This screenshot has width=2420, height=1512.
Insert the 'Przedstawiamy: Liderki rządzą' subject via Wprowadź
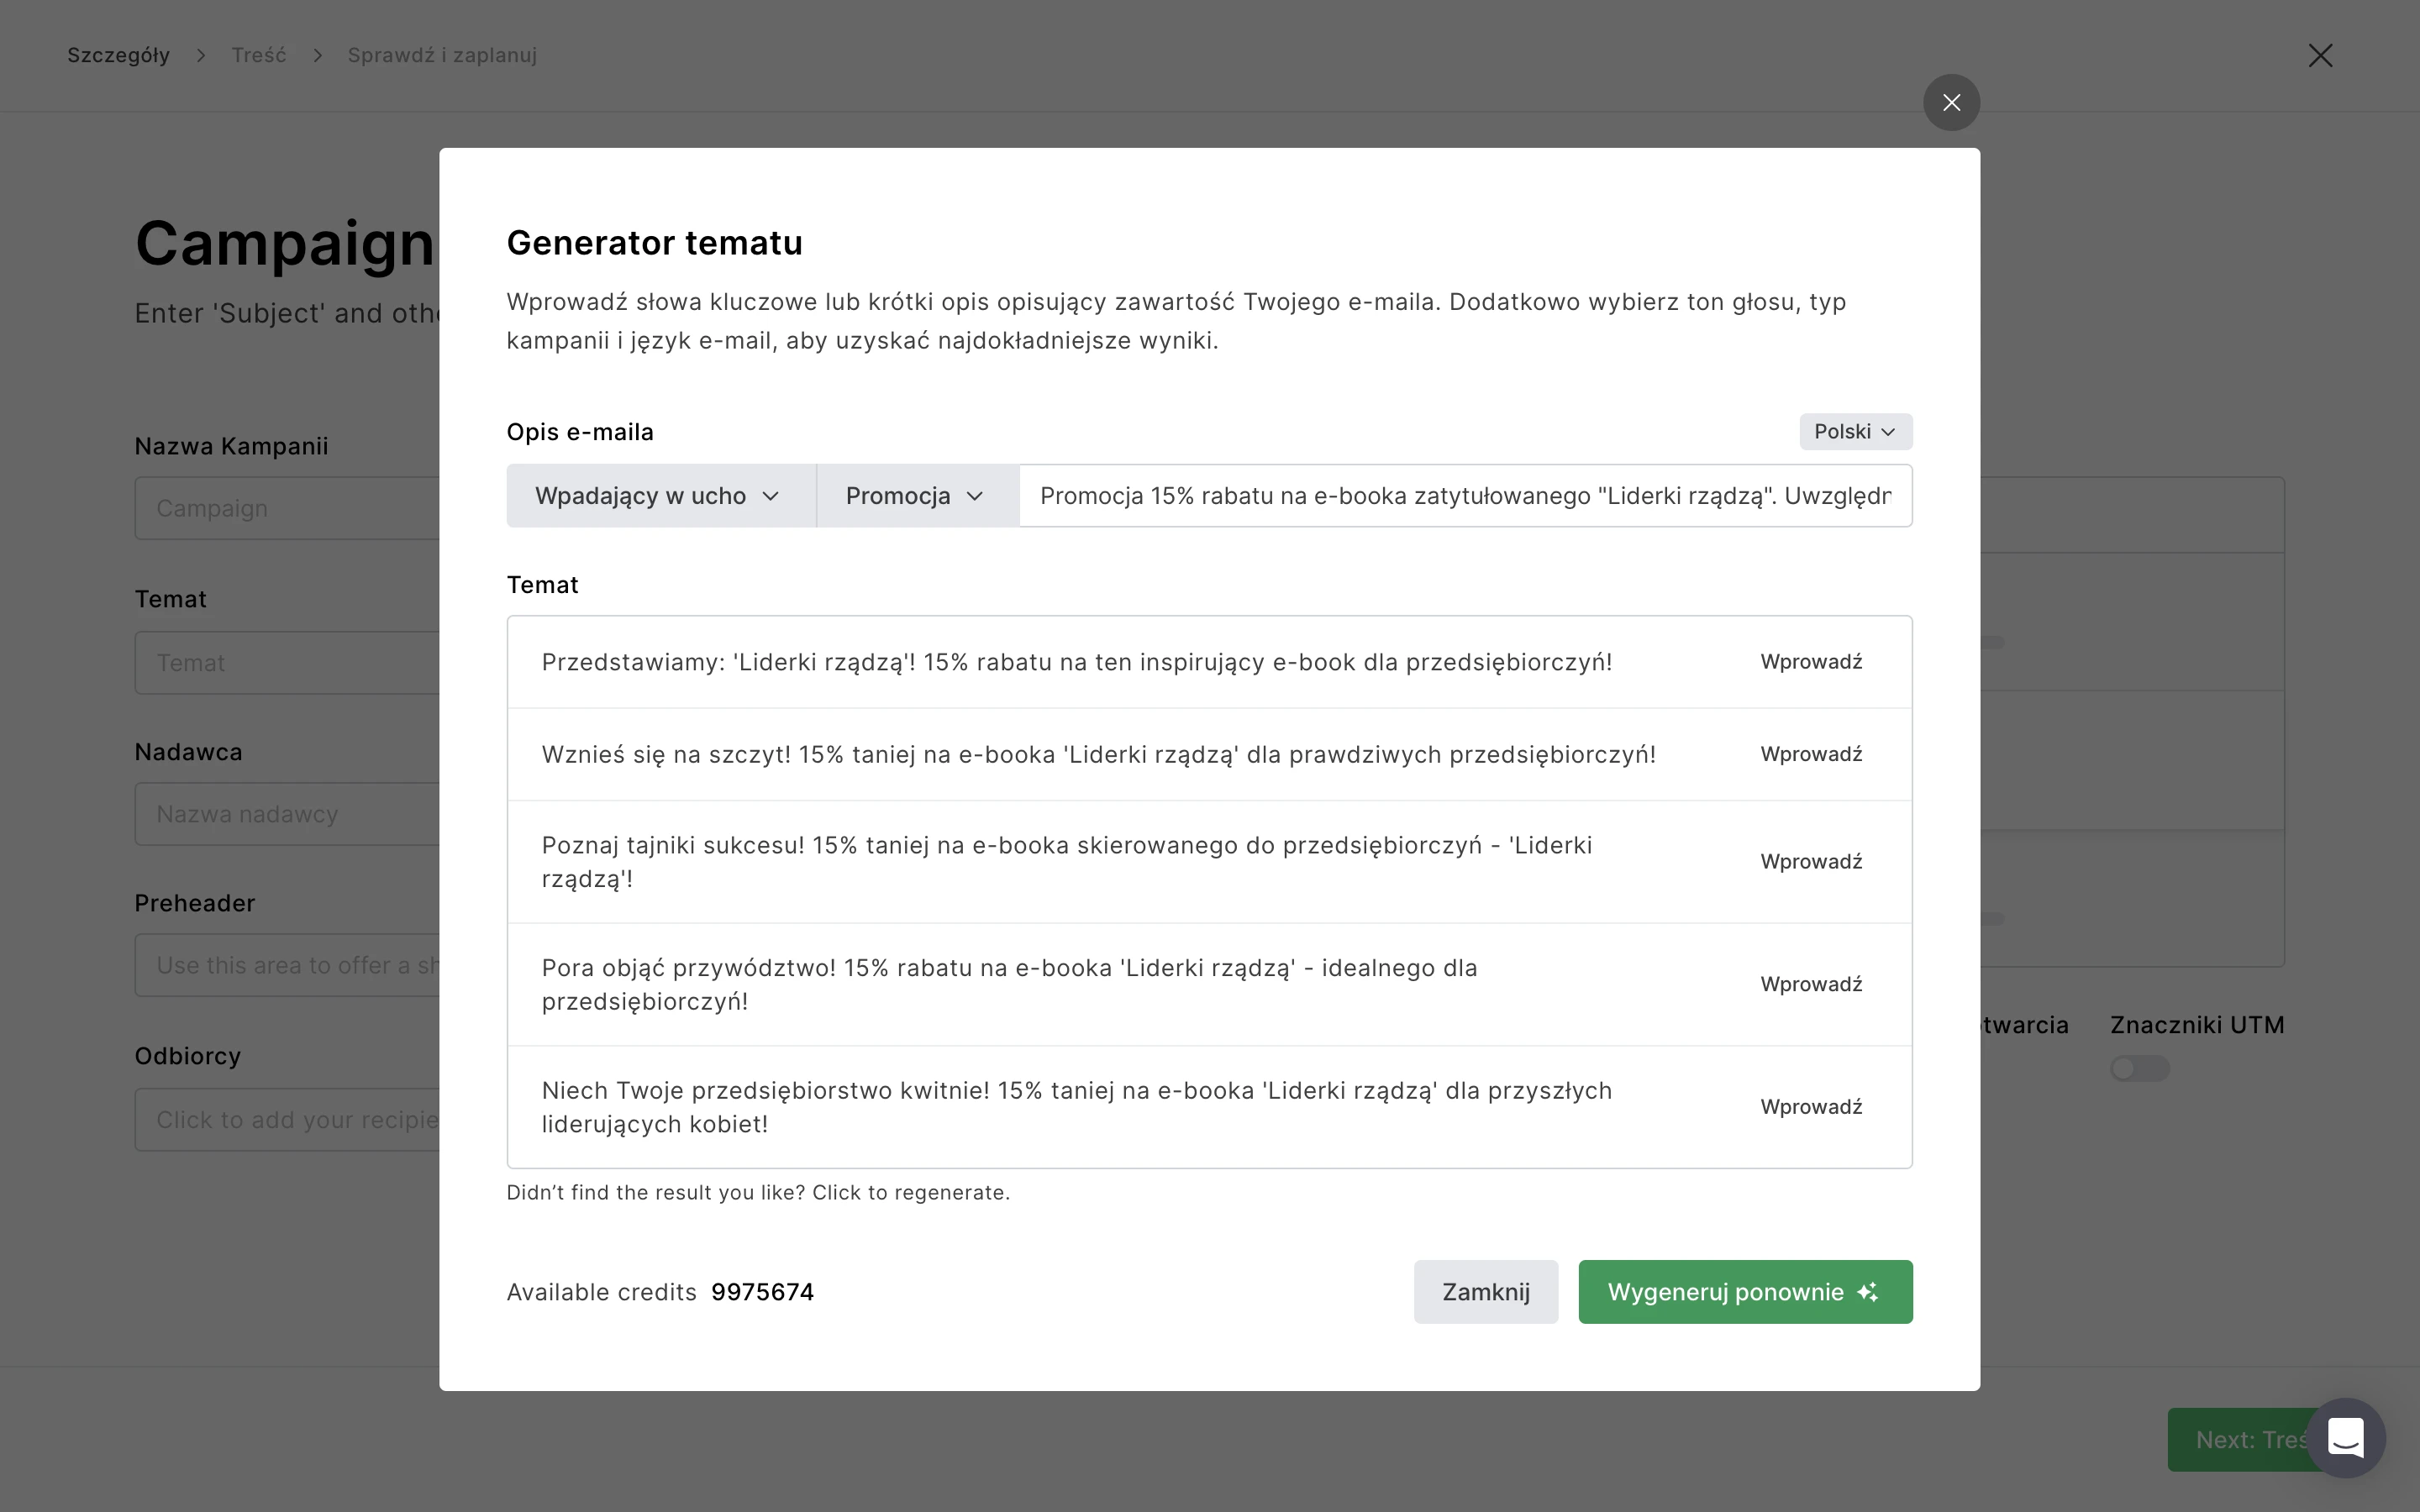1811,662
